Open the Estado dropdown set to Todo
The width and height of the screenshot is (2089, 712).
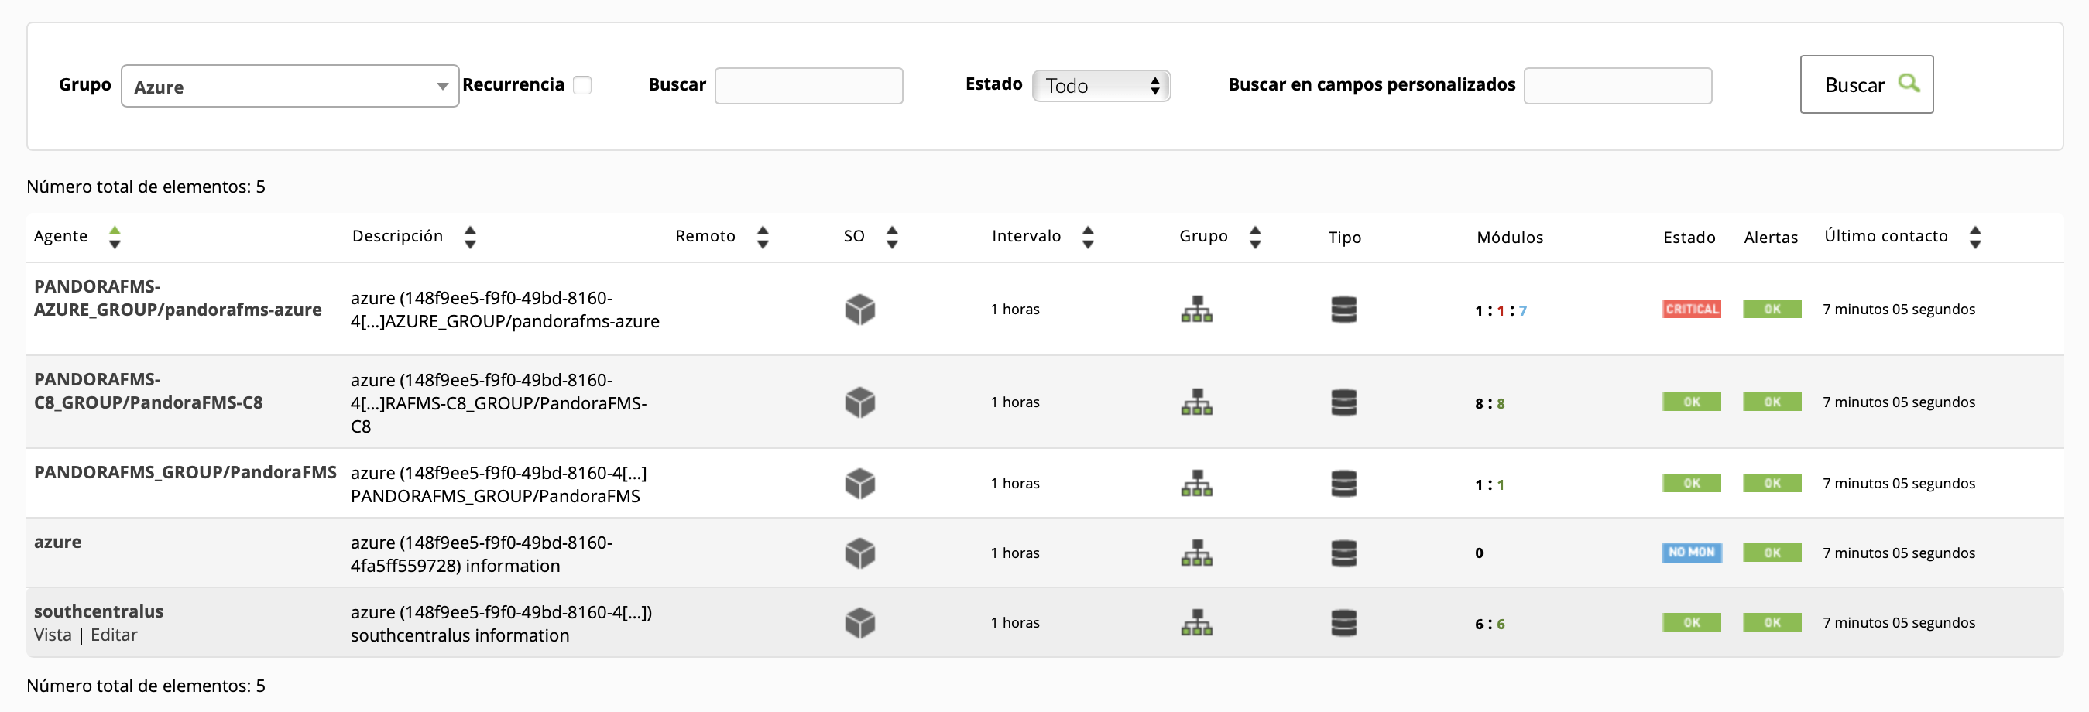(1100, 85)
